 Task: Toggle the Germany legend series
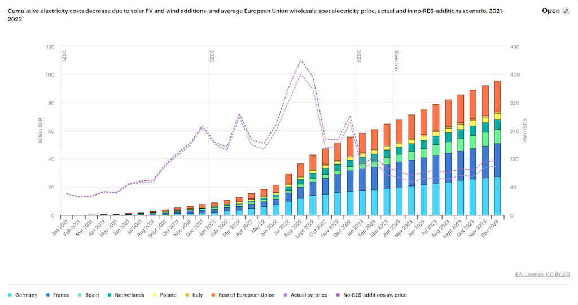point(23,295)
